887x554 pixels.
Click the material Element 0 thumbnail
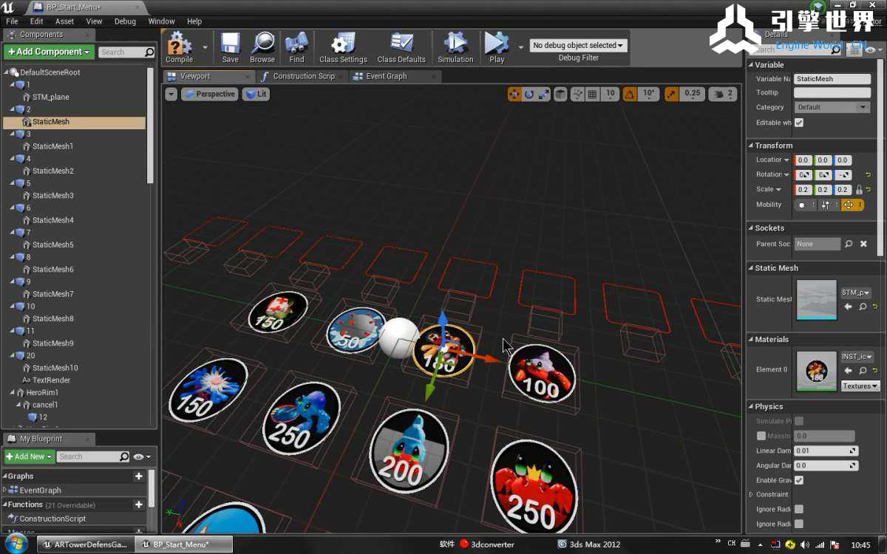tap(817, 371)
